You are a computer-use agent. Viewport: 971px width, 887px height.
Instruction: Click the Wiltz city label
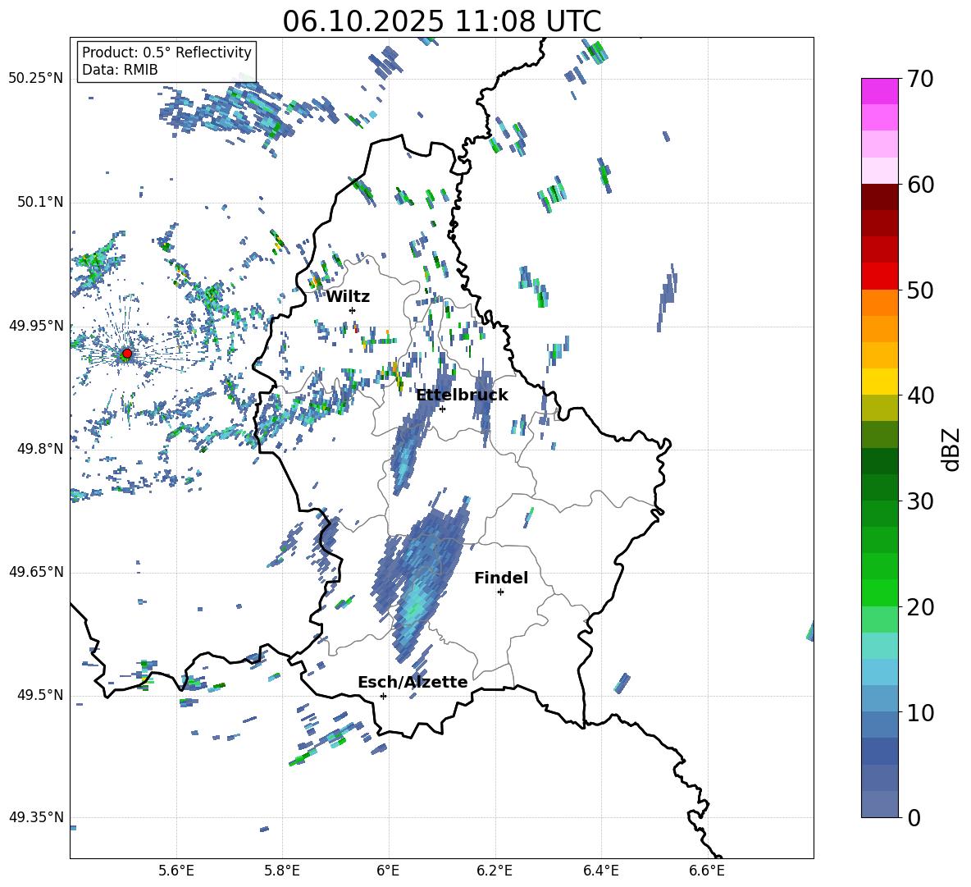click(x=348, y=297)
